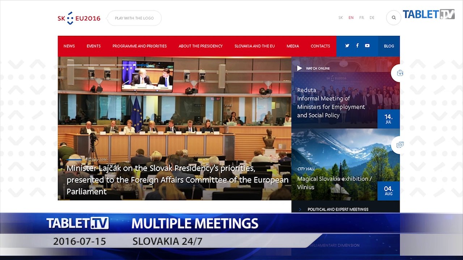Switch language to SK

341,18
